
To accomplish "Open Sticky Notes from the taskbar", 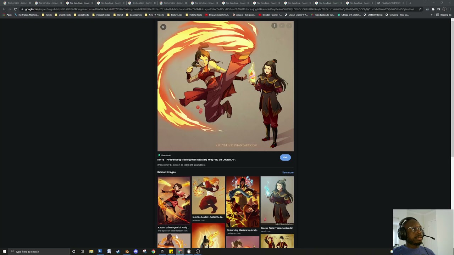I will tap(171, 251).
